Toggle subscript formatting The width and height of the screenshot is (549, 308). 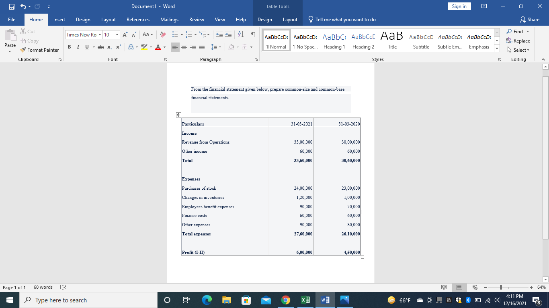(109, 47)
